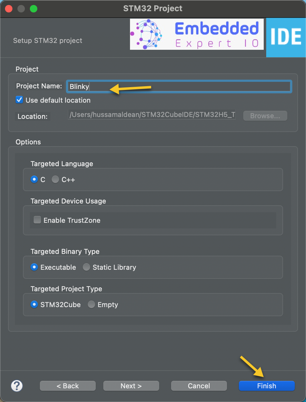The image size is (306, 402).
Task: Choose Empty targeted project type
Action: tap(91, 304)
